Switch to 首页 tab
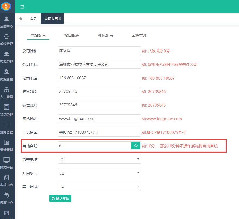The width and height of the screenshot is (239, 219). (33, 18)
